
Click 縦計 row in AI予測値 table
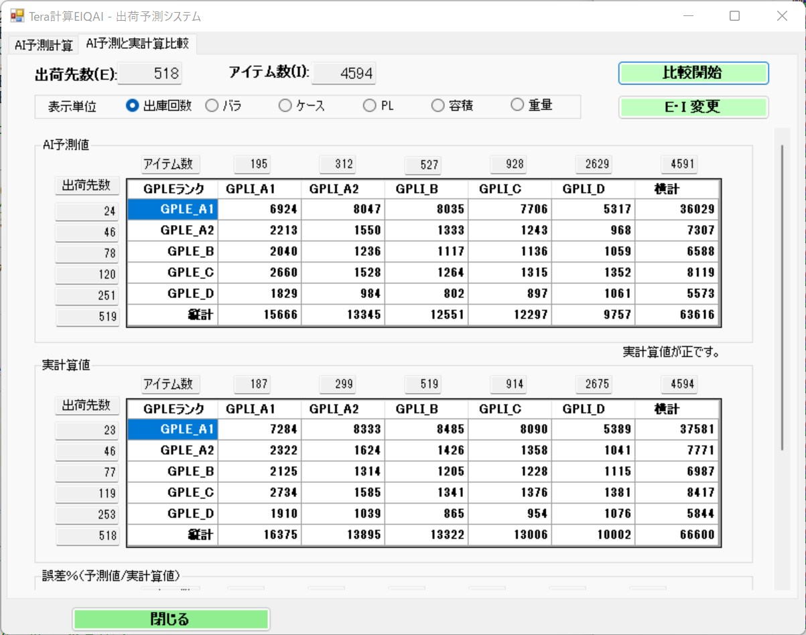pos(173,315)
